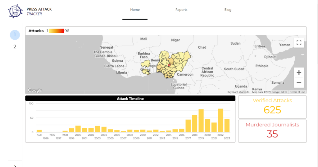Switch to page 2 in sidebar
Image resolution: width=318 pixels, height=167 pixels.
click(x=15, y=47)
